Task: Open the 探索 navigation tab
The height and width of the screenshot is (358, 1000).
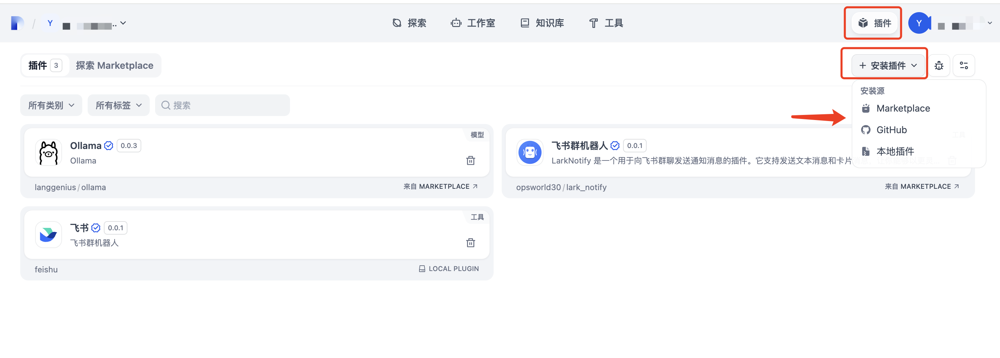Action: pos(409,23)
